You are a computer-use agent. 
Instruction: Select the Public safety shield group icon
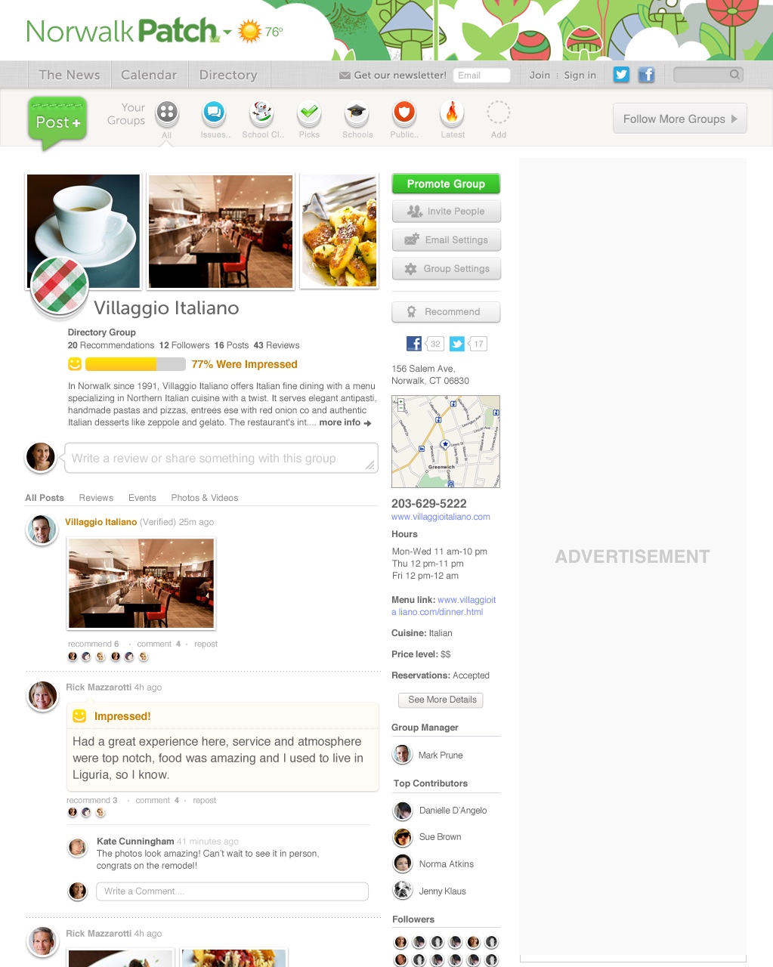tap(404, 113)
